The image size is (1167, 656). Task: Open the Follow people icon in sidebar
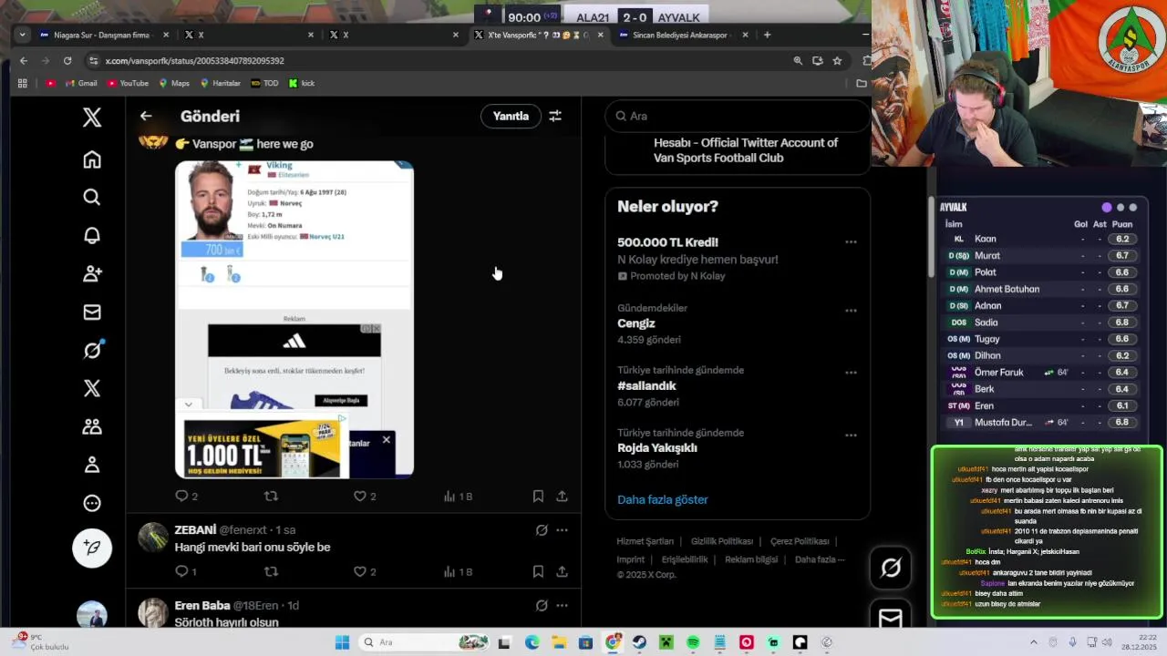[x=92, y=273]
